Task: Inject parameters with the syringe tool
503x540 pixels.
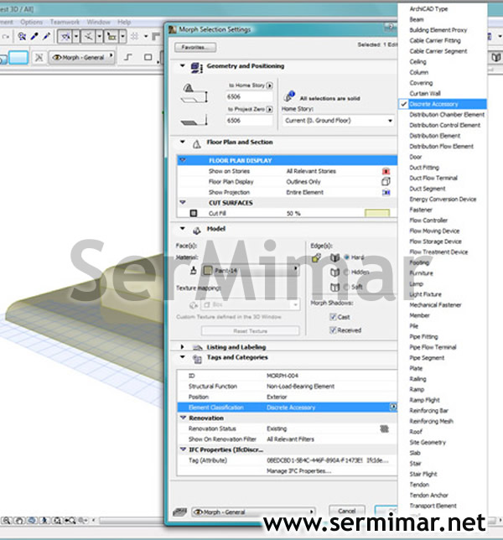Action: [x=46, y=36]
